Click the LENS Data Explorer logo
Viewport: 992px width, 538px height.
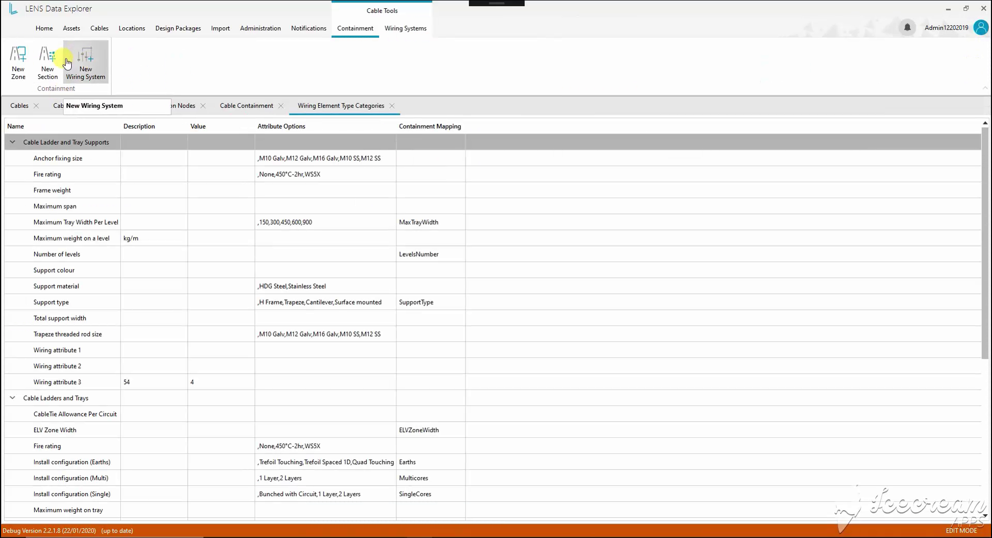(x=13, y=9)
